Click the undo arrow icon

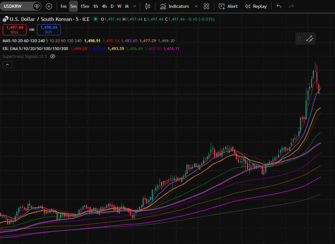click(279, 6)
